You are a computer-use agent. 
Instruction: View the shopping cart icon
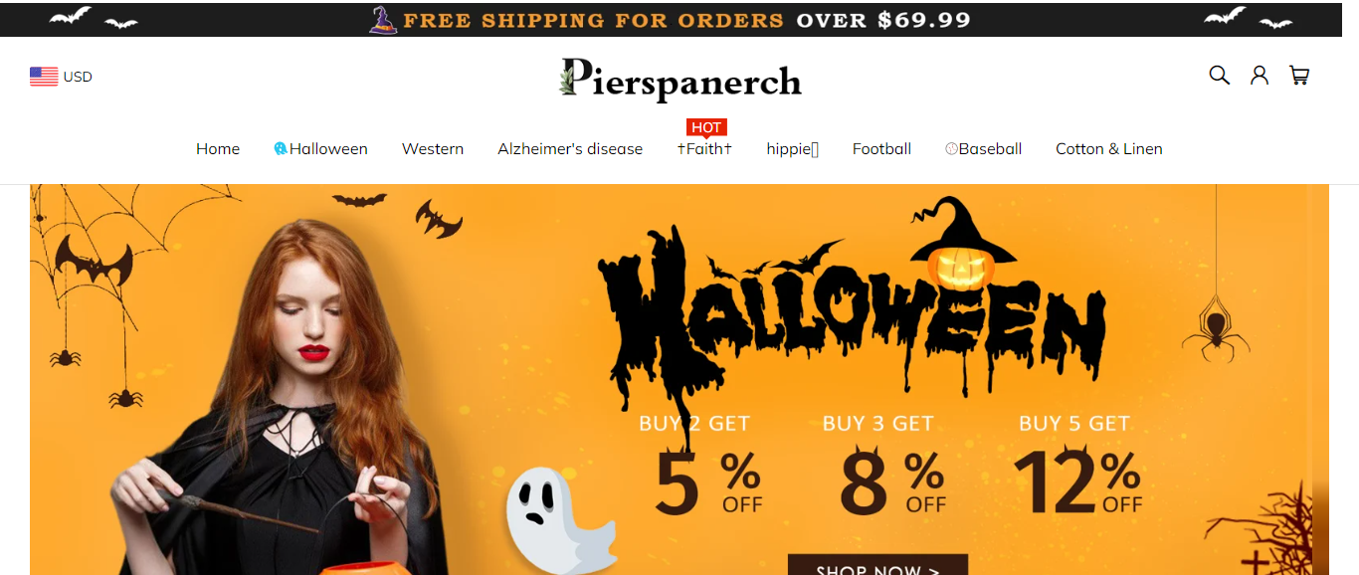(1299, 76)
